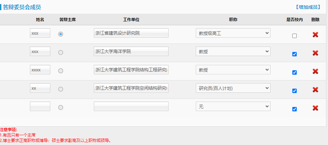Viewport: 328px width, 145px height.
Task: Open 教授 dropdown in 海洋学院 row
Action: coord(233,51)
